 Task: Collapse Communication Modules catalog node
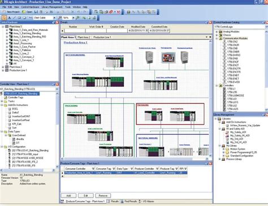click(217, 38)
